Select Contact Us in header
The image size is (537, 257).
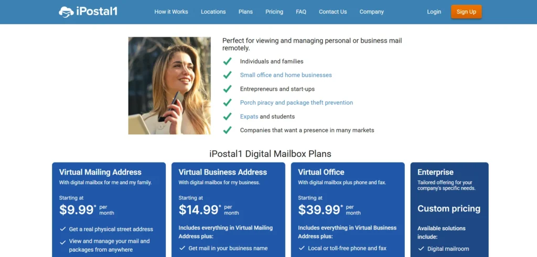[x=333, y=12]
